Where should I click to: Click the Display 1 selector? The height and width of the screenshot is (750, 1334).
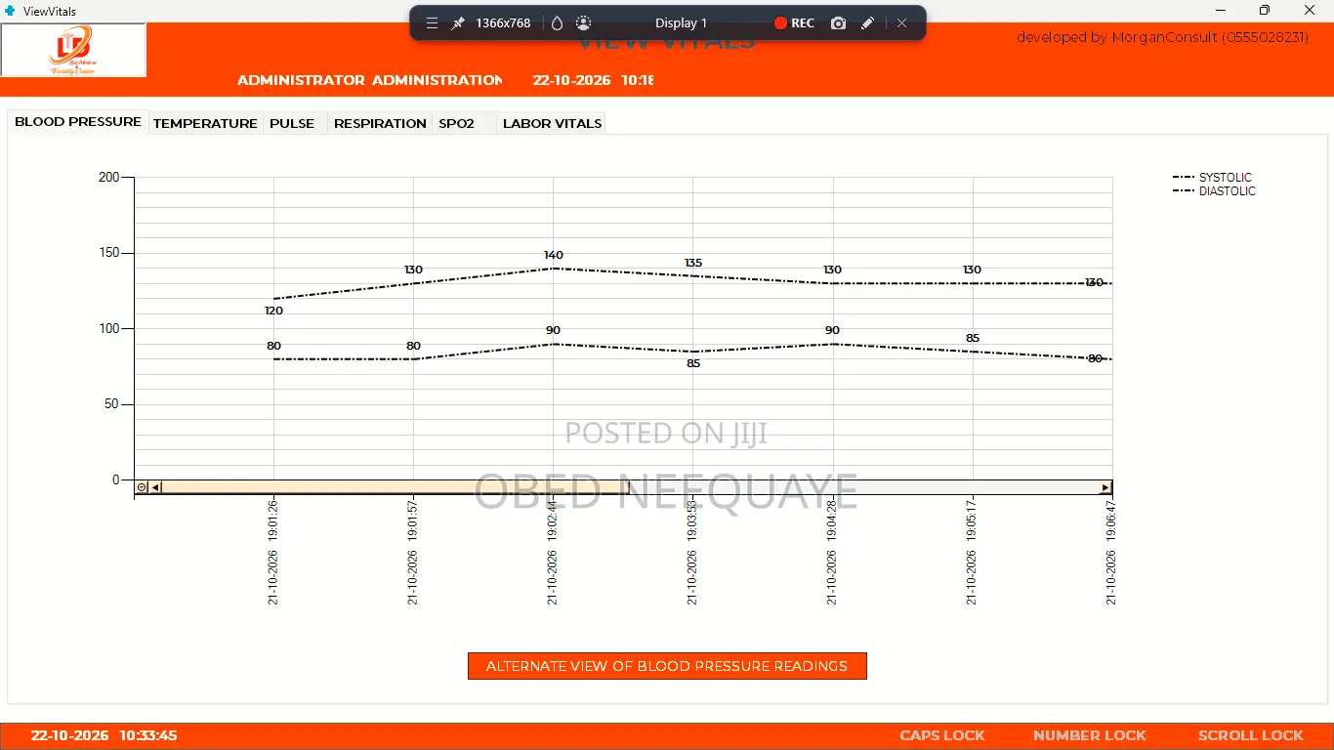[681, 22]
